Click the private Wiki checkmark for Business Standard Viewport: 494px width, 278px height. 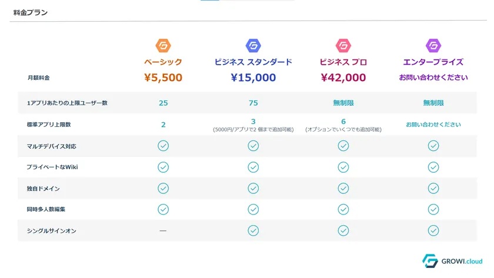coord(253,167)
